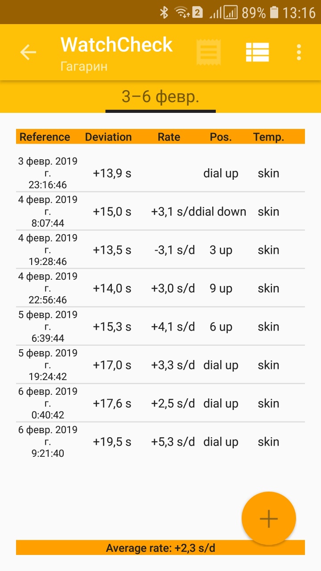Tap the orange plus add button
This screenshot has width=321, height=571.
coord(268,518)
